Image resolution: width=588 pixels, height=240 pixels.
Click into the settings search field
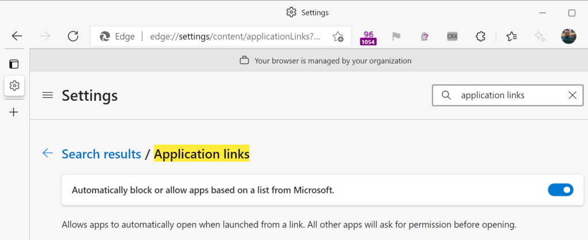tap(506, 95)
